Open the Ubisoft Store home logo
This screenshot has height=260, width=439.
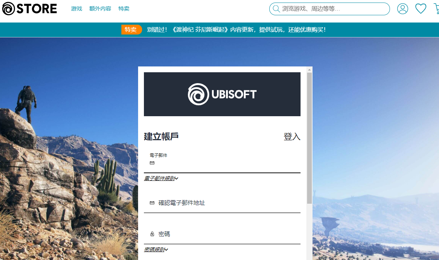29,9
